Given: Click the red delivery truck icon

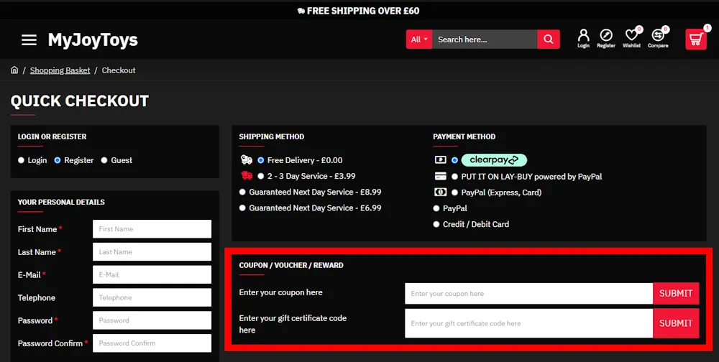Looking at the screenshot, I should (x=247, y=175).
